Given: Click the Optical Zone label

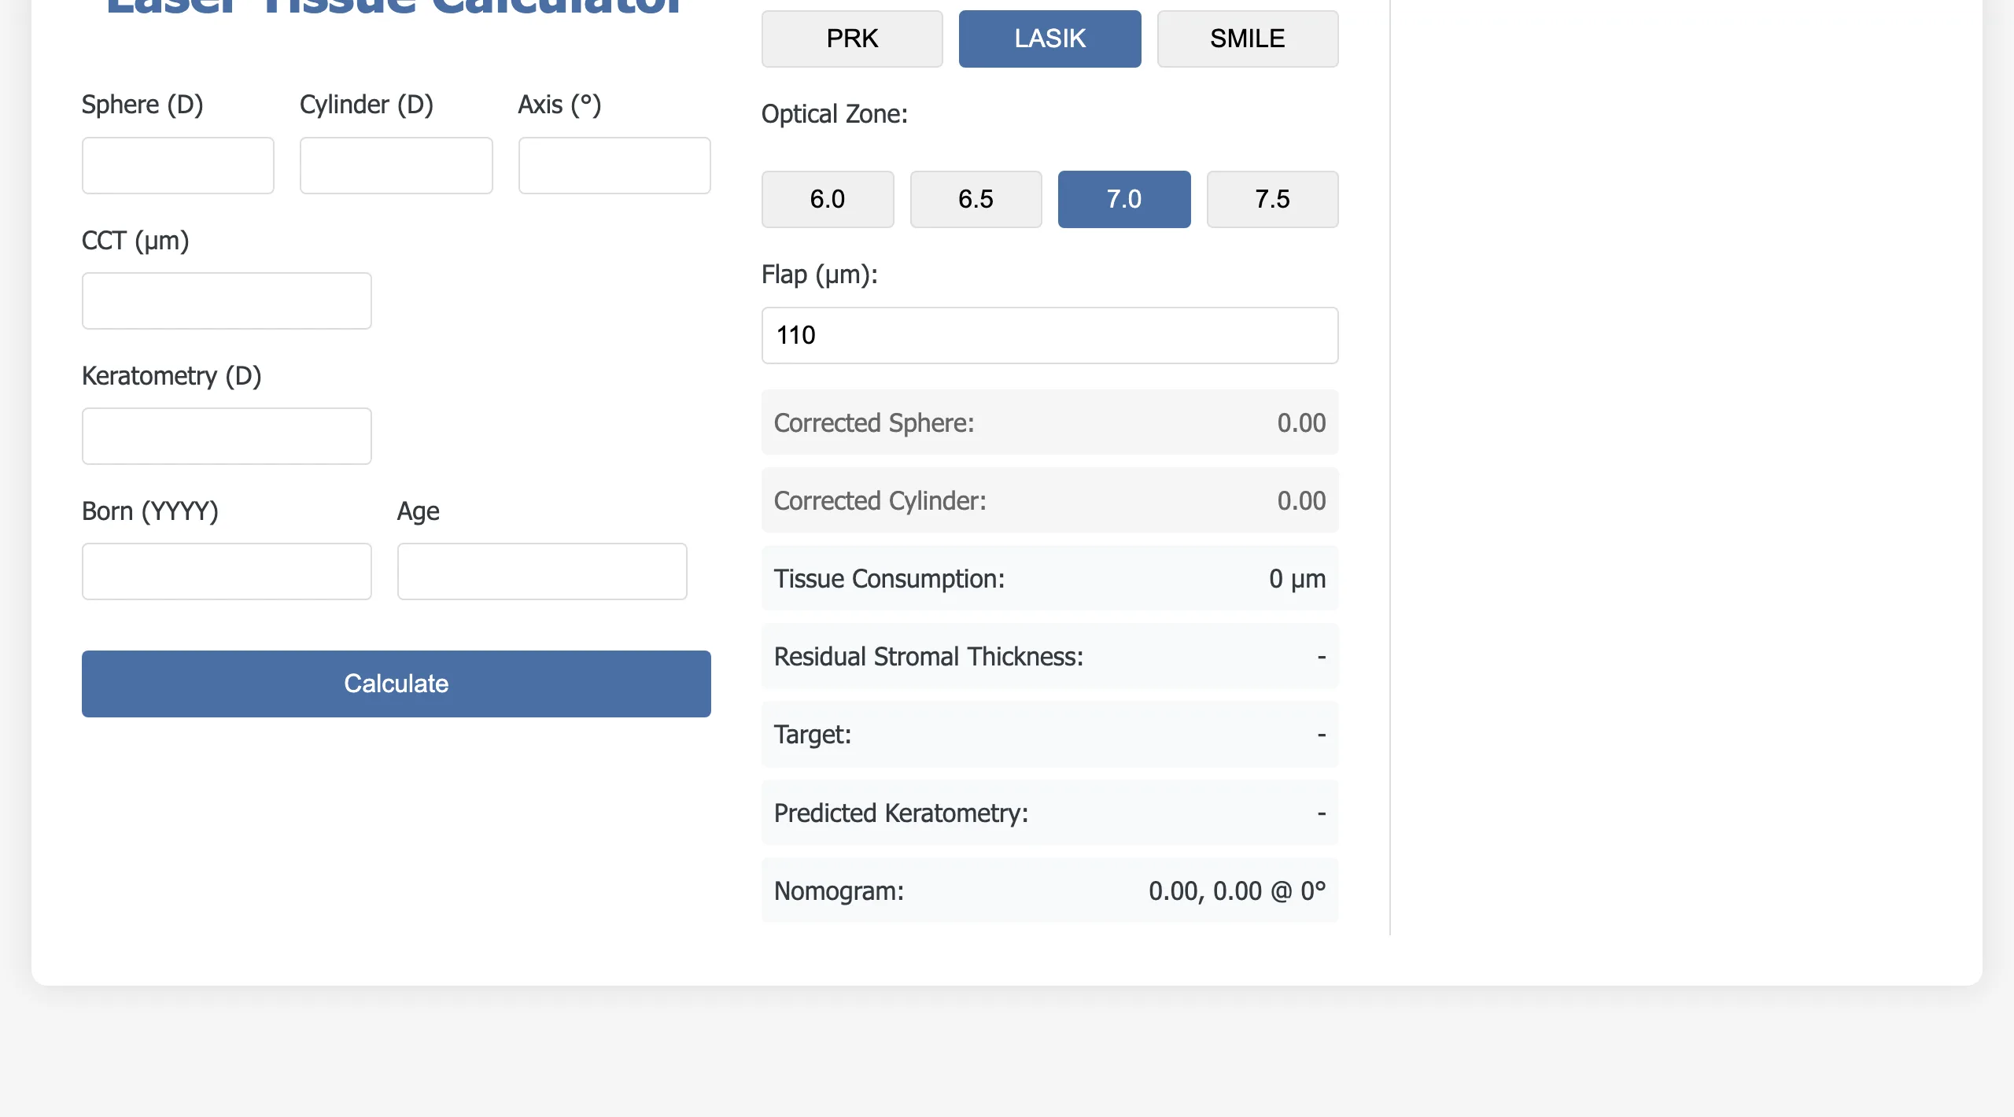Looking at the screenshot, I should 834,114.
